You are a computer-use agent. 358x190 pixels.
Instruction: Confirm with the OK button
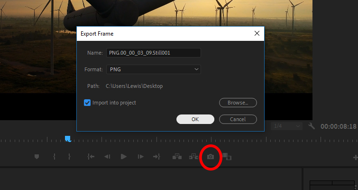coord(195,119)
